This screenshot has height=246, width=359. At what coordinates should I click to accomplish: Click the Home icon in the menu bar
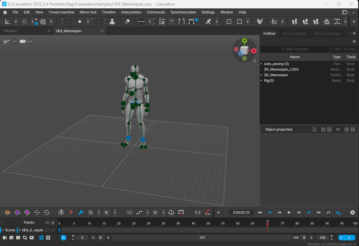pos(5,12)
